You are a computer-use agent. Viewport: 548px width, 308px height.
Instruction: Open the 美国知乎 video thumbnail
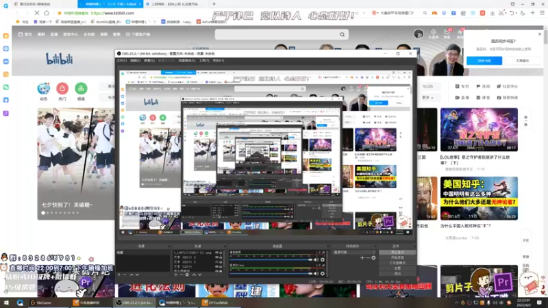pos(479,198)
